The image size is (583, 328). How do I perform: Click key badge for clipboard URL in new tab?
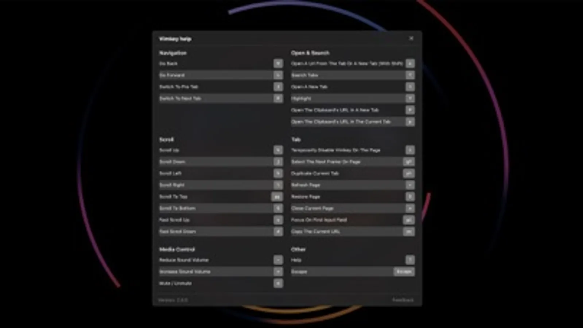[410, 110]
